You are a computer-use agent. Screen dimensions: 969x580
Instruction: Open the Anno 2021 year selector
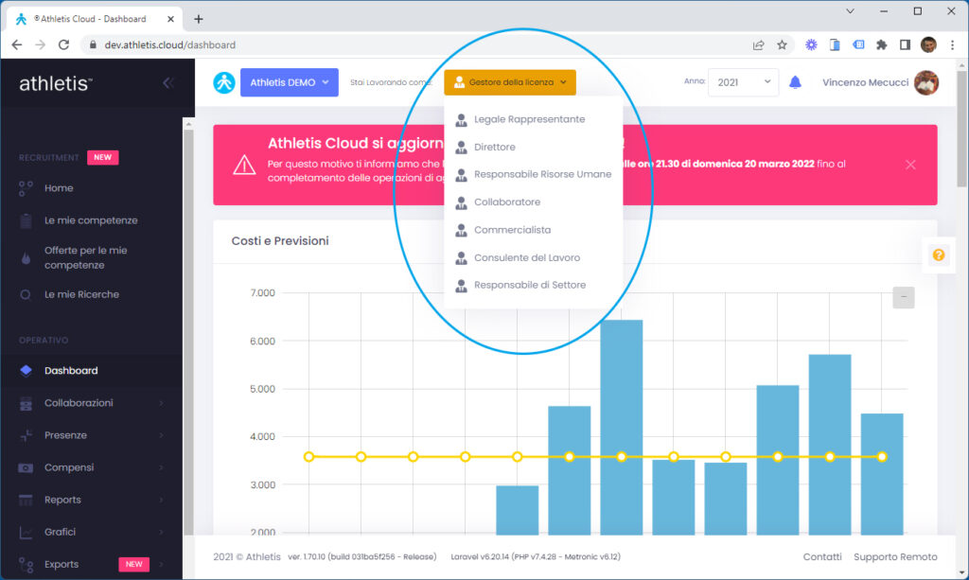click(x=744, y=82)
